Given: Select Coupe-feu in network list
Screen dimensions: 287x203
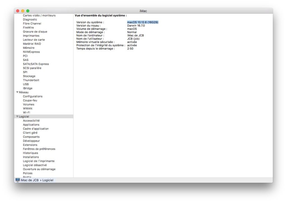Looking at the screenshot, I should 30,100.
